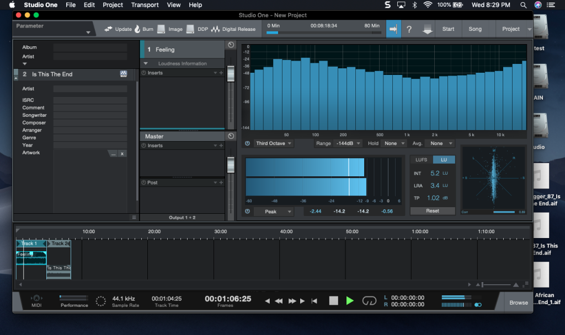The width and height of the screenshot is (565, 335).
Task: Jump to next track transport arrow
Action: coord(302,301)
